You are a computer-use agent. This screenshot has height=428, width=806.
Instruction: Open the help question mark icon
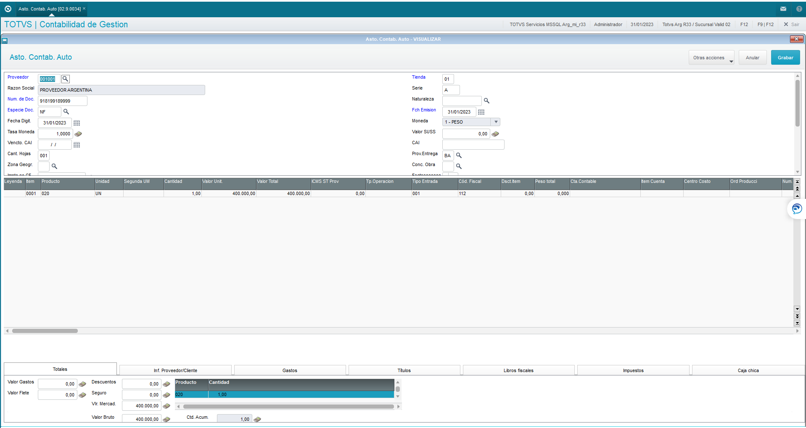click(799, 9)
